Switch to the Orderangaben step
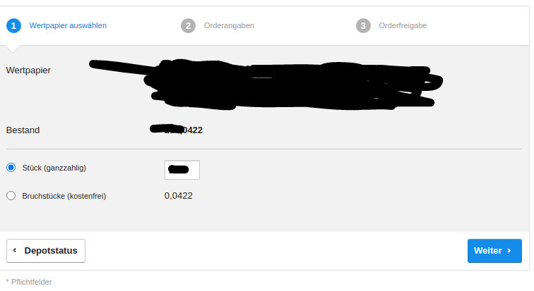 click(x=229, y=26)
